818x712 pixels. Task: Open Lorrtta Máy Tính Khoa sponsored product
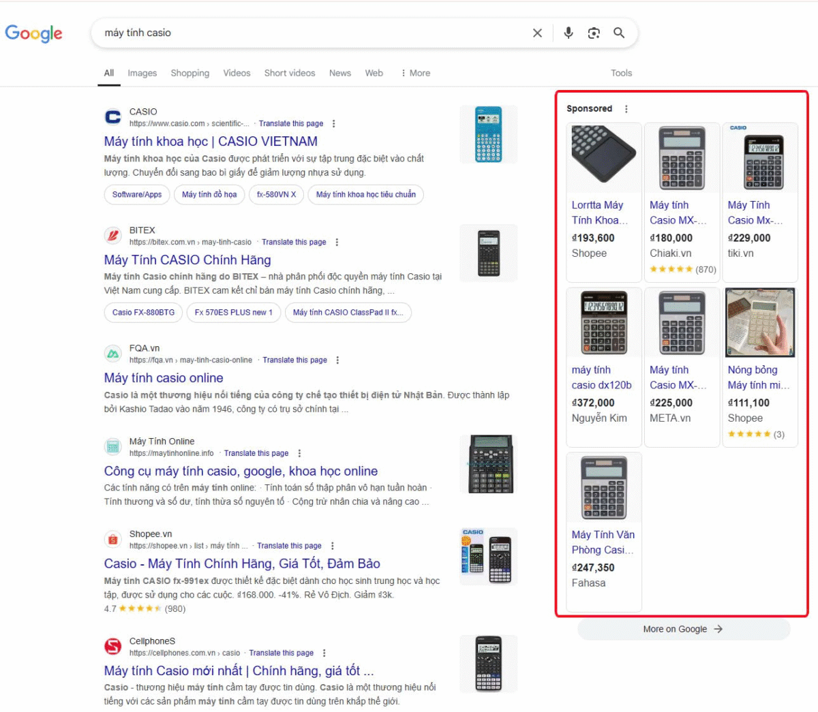tap(604, 202)
